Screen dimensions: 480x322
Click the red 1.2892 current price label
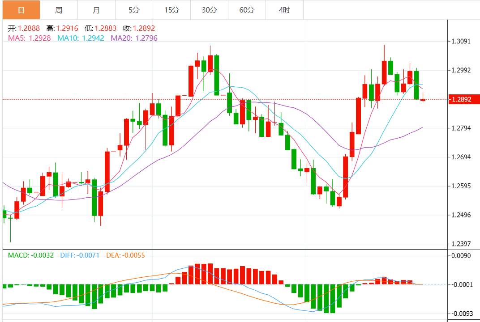[464, 99]
